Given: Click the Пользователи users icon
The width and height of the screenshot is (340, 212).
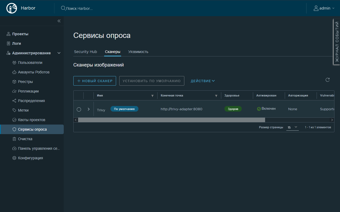Looking at the screenshot, I should click(14, 63).
